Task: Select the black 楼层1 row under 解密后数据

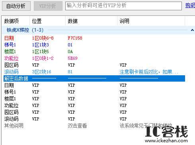Action: (94, 99)
